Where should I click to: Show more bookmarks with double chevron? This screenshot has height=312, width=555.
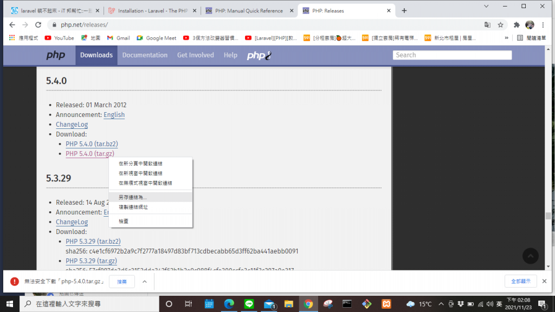tap(507, 38)
